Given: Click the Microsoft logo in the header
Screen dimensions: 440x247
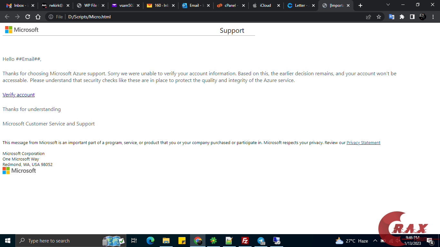Looking at the screenshot, I should (22, 30).
